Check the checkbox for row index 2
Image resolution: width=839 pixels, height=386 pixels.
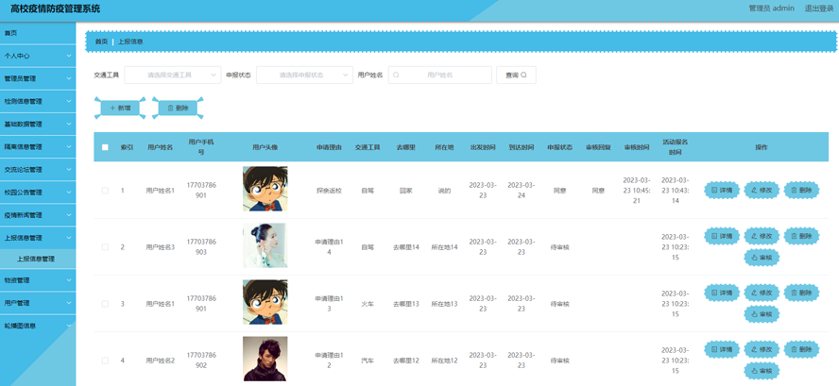point(105,247)
